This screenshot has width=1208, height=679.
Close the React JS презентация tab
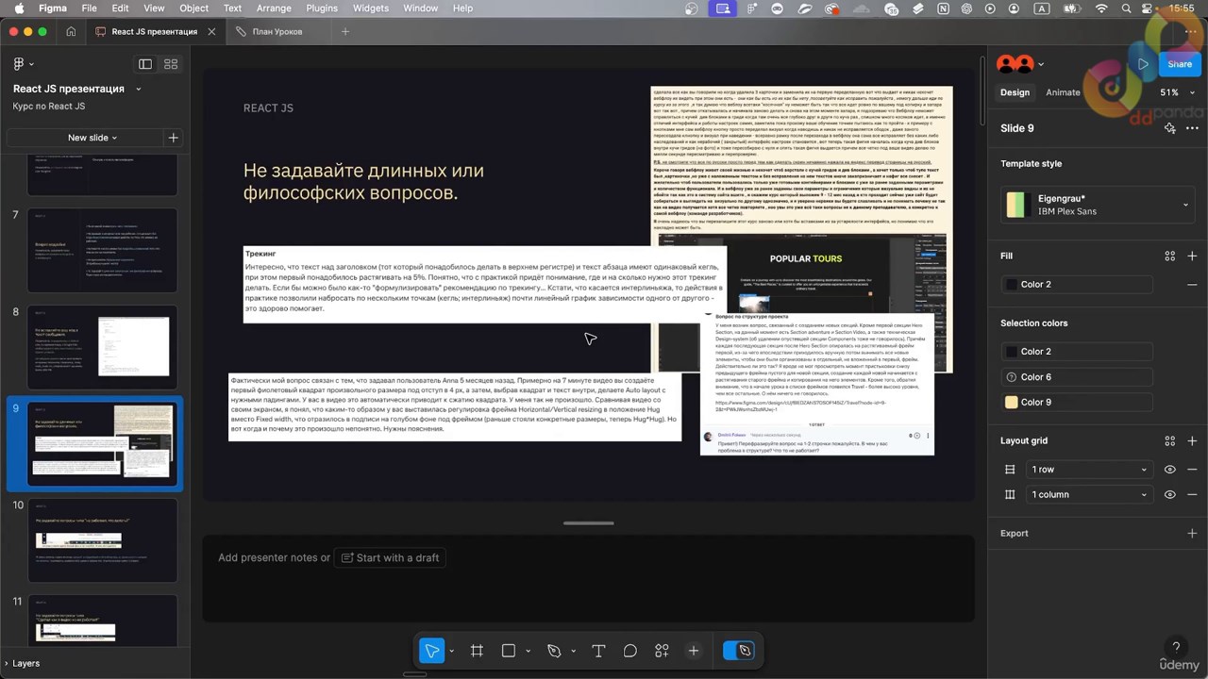[212, 31]
